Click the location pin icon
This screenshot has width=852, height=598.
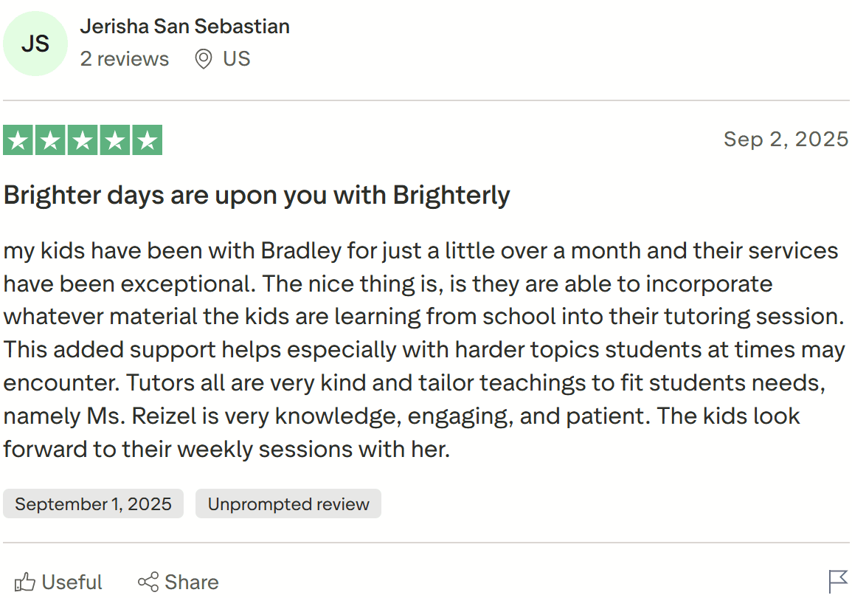[x=204, y=59]
